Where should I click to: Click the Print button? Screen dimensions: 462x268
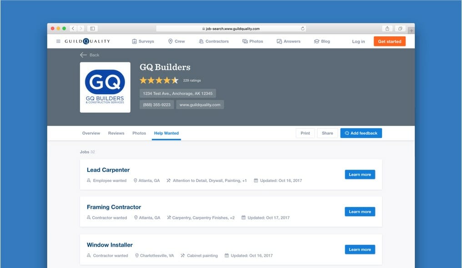(x=305, y=133)
